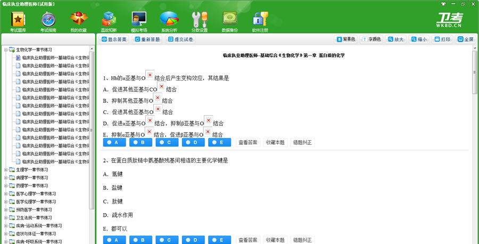Click option text 'D. 疏水作用'
479x244 pixels.
118,215
